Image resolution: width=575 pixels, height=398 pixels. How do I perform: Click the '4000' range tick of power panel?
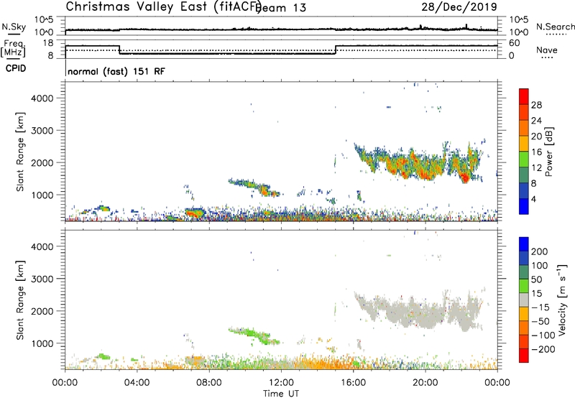[42, 98]
